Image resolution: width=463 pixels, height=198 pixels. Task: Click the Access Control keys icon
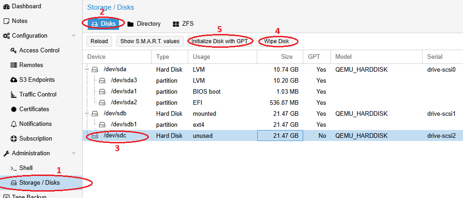pyautogui.click(x=14, y=51)
